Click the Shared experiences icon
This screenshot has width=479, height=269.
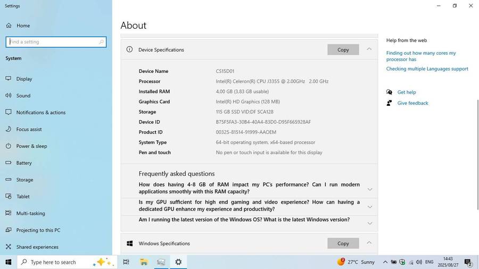pos(8,247)
